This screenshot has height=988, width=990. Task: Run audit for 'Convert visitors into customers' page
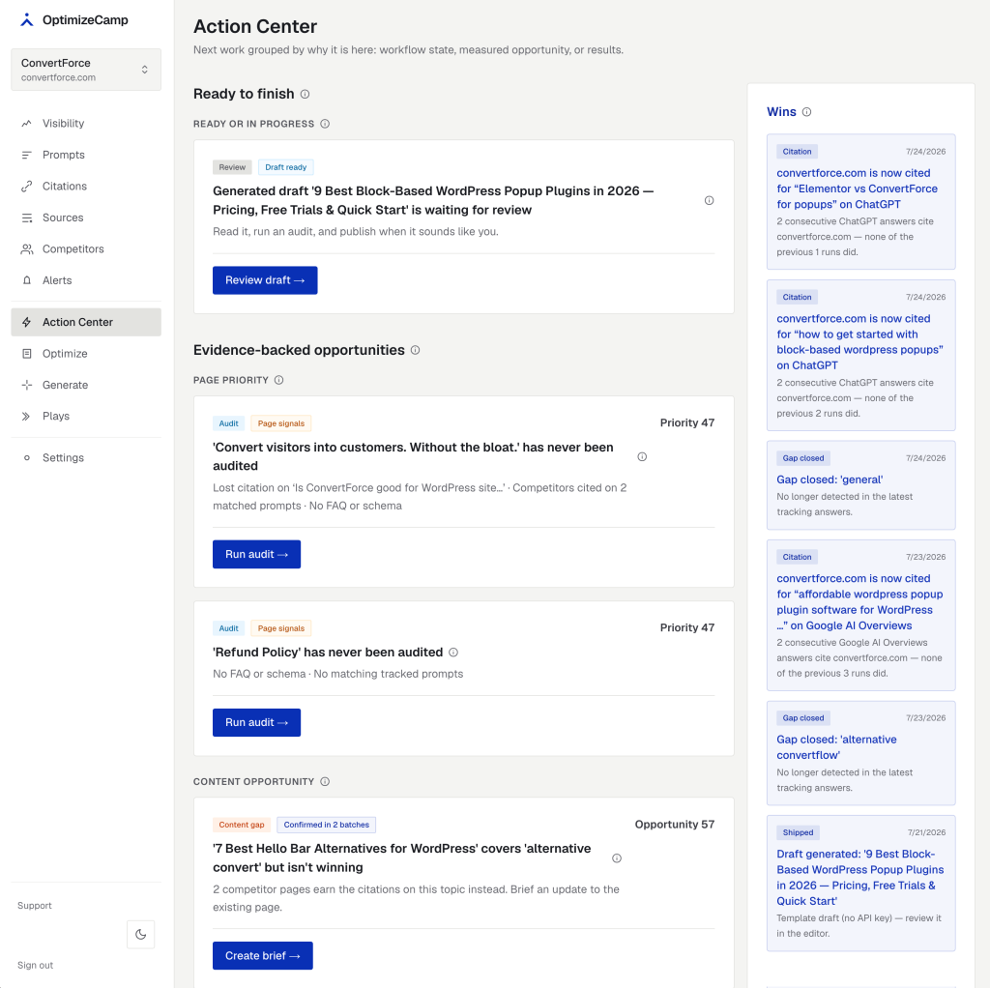(256, 554)
